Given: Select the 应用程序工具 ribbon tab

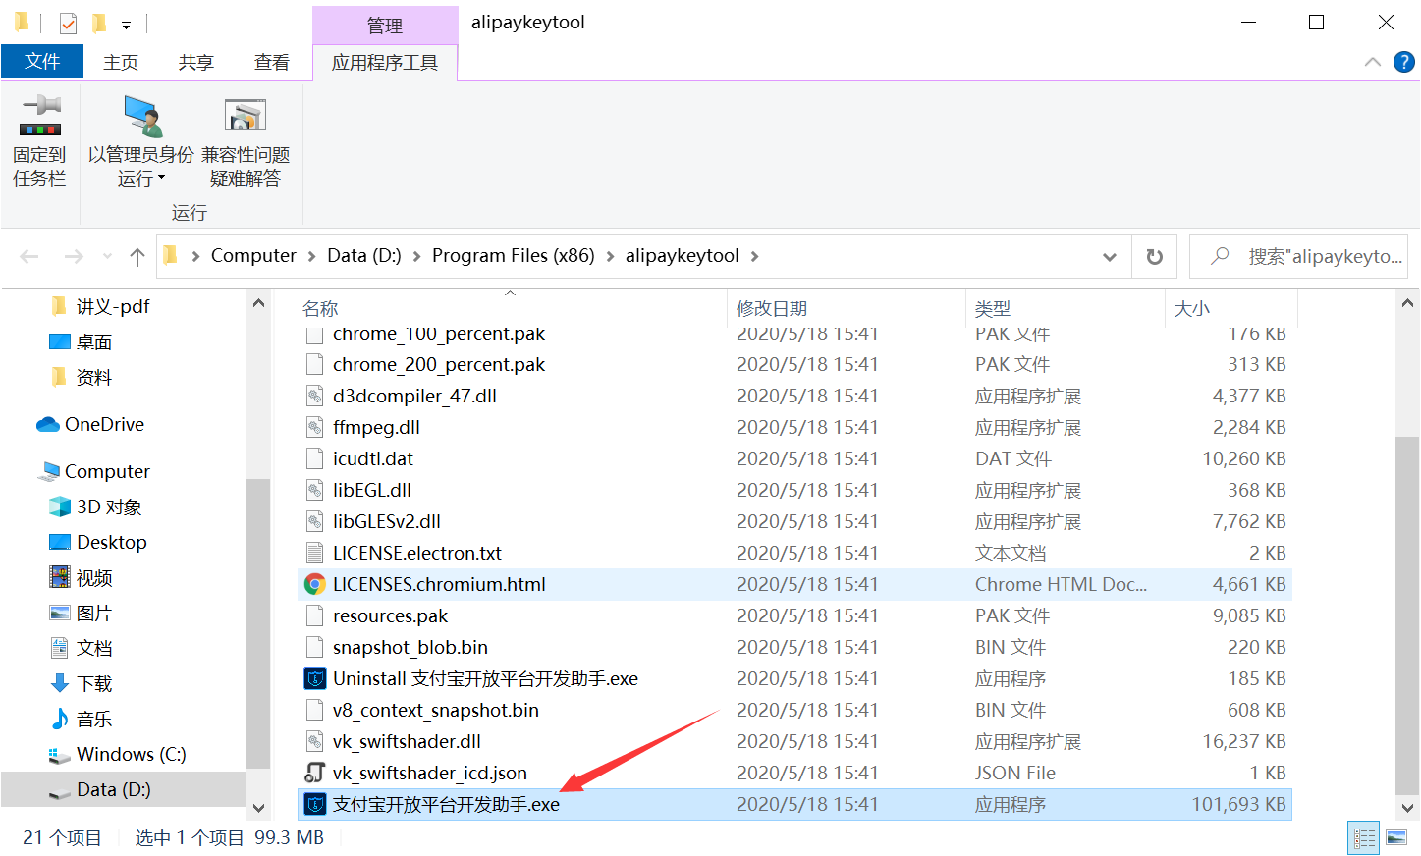Looking at the screenshot, I should [x=385, y=63].
